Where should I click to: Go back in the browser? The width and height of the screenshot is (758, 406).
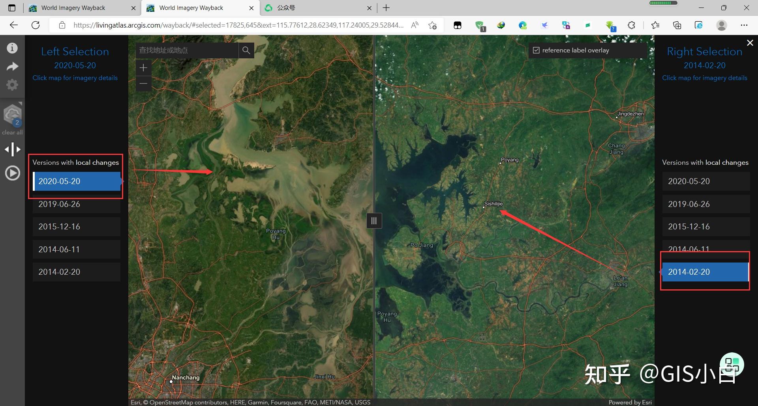click(14, 25)
